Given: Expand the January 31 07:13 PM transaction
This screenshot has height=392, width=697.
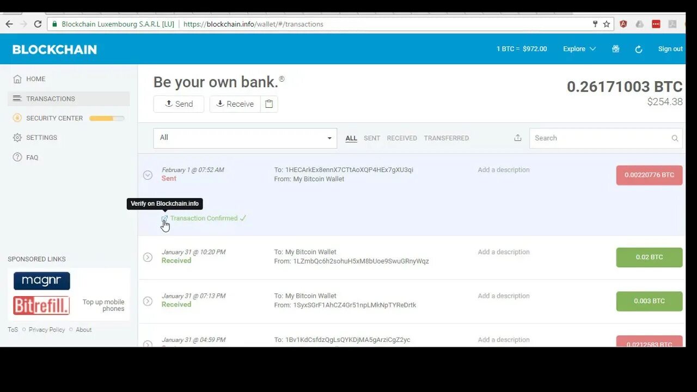Looking at the screenshot, I should 148,301.
